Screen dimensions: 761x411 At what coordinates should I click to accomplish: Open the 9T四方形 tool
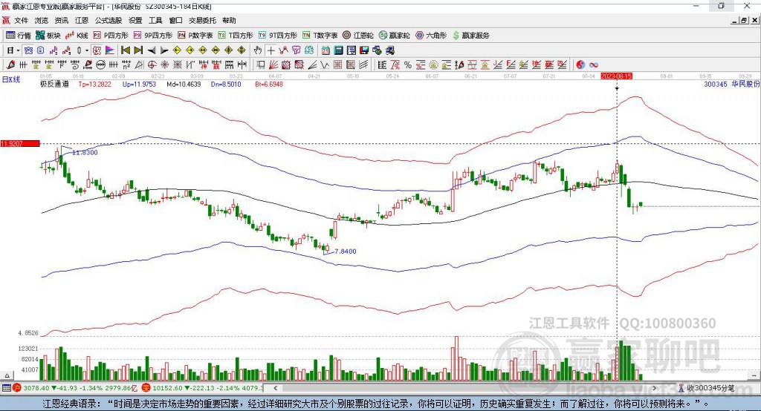click(278, 36)
